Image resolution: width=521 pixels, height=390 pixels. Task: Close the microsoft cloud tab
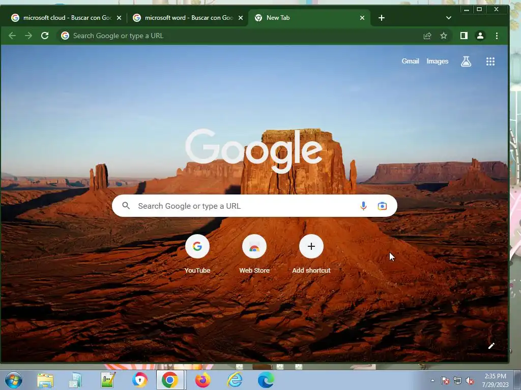[x=119, y=18]
